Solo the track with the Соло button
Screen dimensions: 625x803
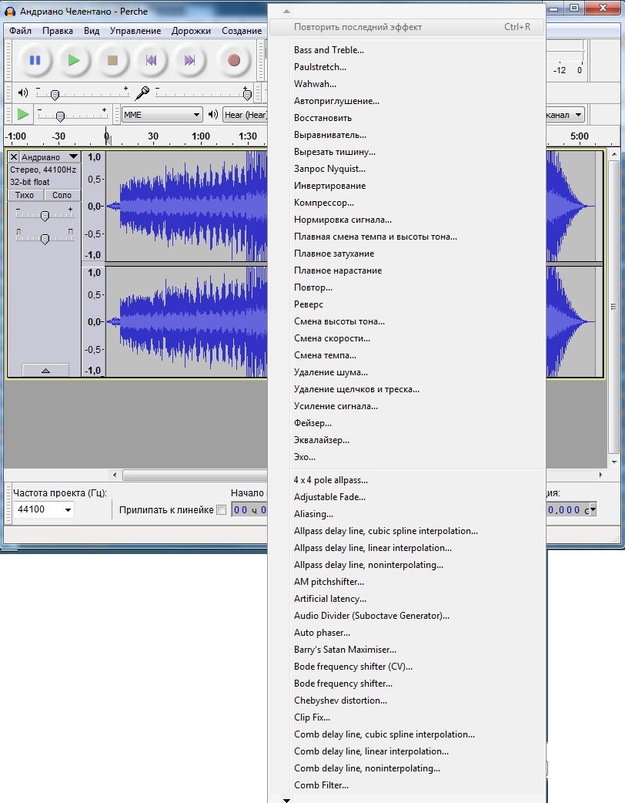pos(62,195)
